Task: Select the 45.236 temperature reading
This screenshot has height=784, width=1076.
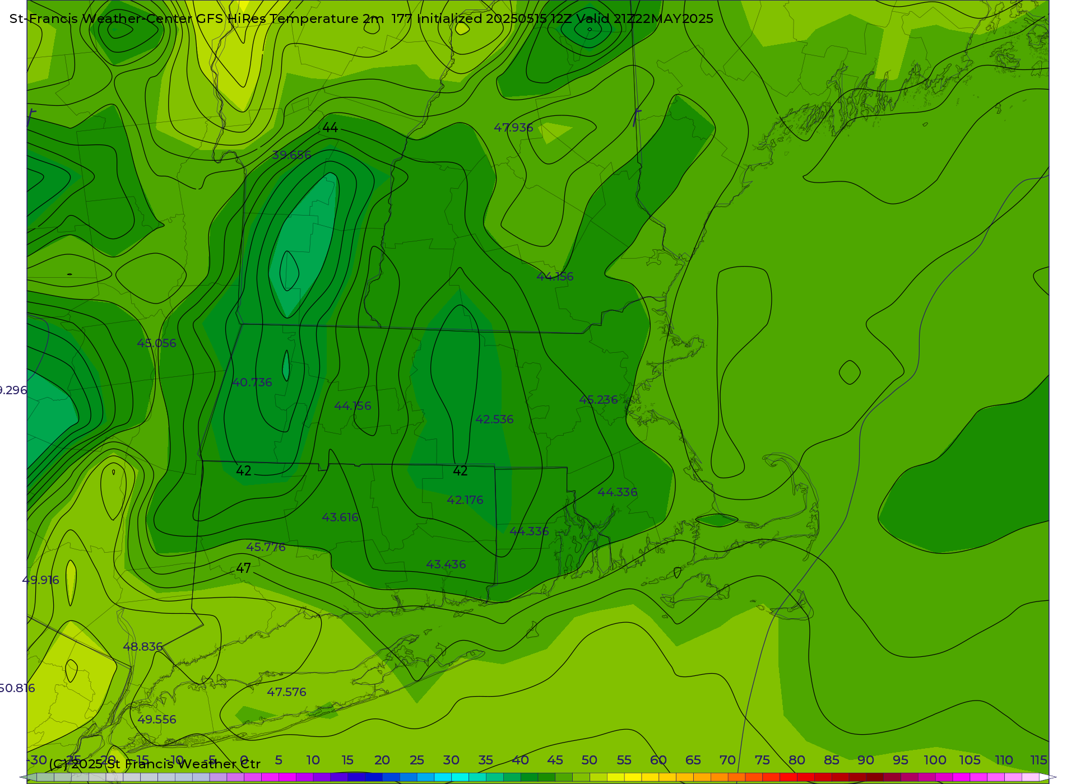Action: pyautogui.click(x=599, y=400)
